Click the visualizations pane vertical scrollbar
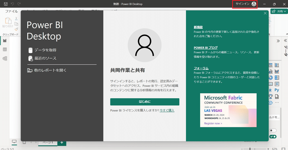 pos(280,123)
